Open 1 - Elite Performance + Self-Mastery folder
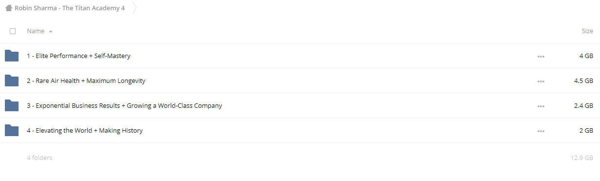600x181 pixels. click(x=79, y=56)
